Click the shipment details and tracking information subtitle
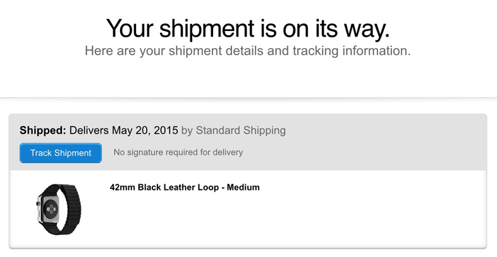Screen dimensions: 497x257 (248, 51)
